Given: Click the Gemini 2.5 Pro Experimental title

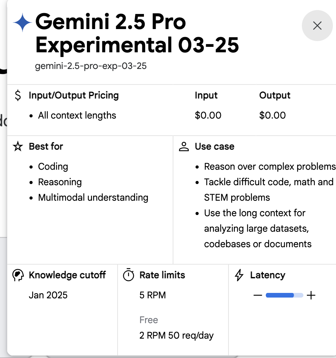Looking at the screenshot, I should (x=137, y=34).
